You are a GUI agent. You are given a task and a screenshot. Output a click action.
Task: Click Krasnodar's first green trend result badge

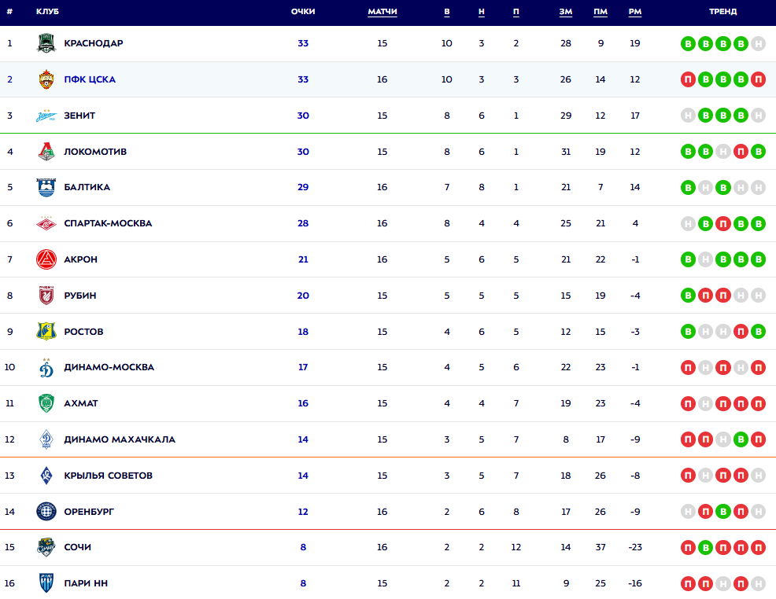tap(689, 43)
